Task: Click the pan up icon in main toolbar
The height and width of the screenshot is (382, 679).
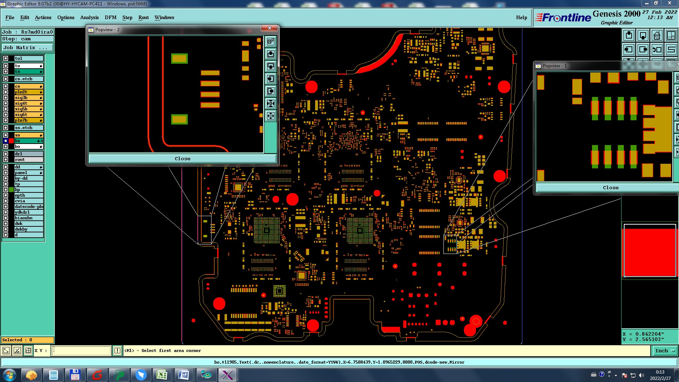Action: tap(629, 35)
